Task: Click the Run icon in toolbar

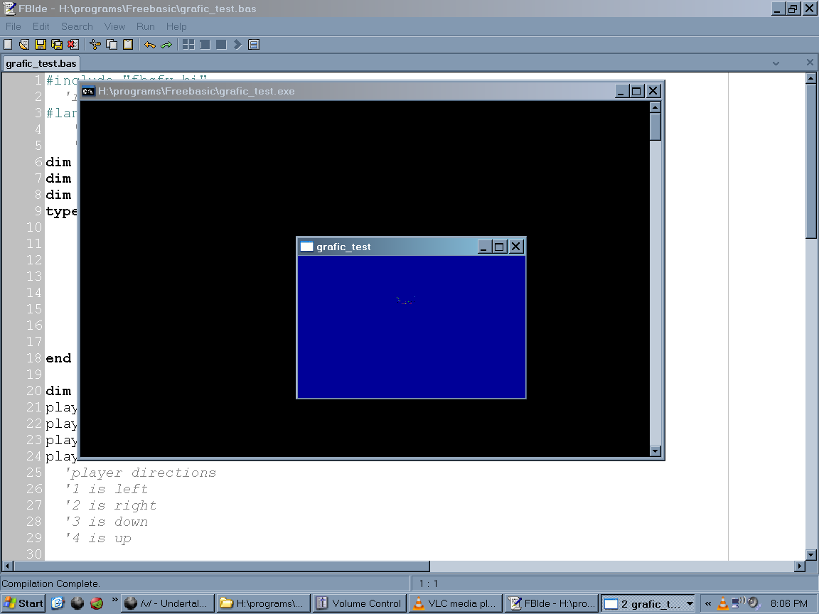Action: click(x=205, y=45)
